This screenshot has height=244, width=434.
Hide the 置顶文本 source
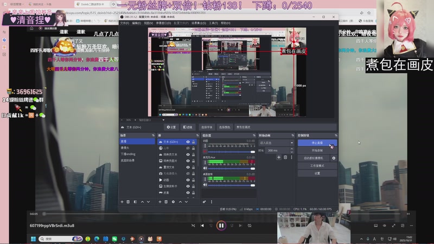click(x=188, y=168)
